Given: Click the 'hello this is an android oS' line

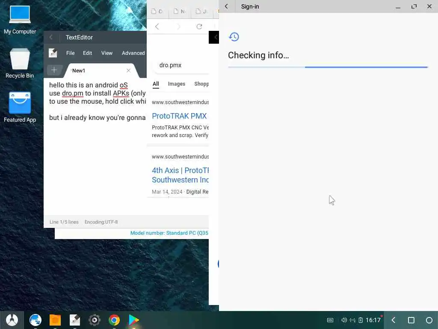Looking at the screenshot, I should tap(88, 85).
